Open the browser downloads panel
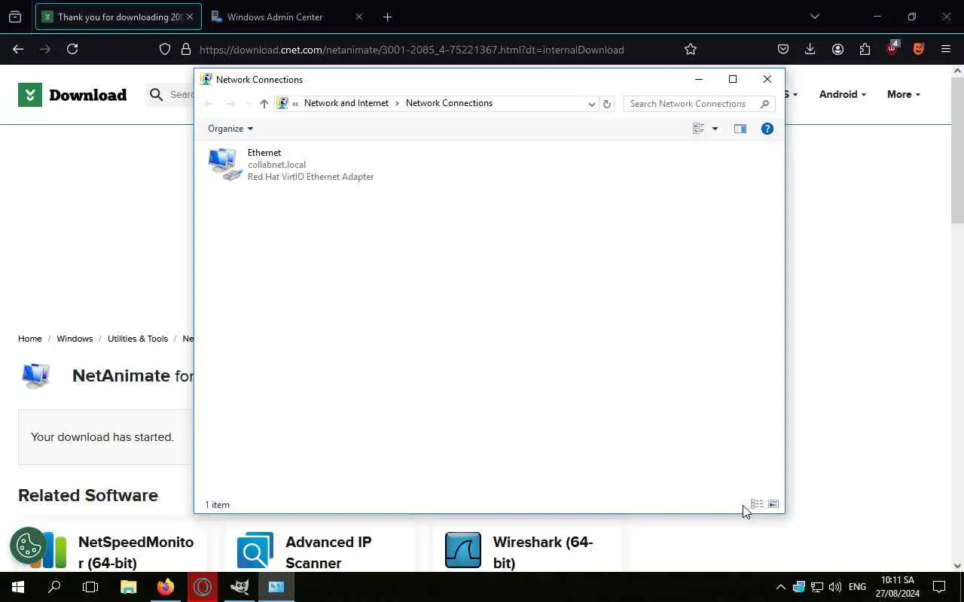The image size is (964, 602). click(x=810, y=49)
